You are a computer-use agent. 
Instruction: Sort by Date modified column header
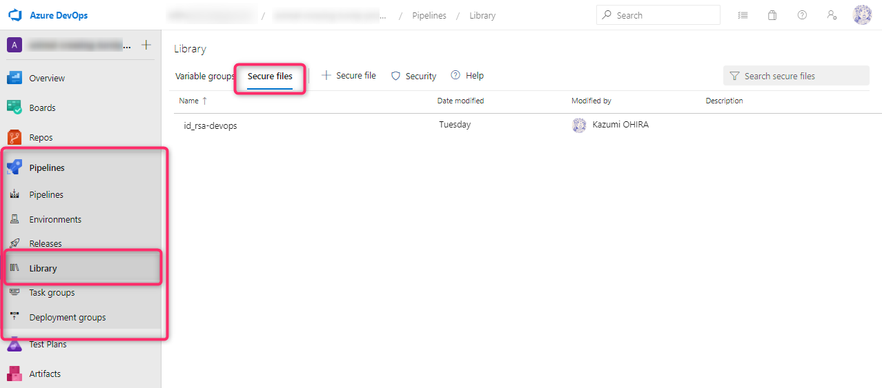(460, 101)
